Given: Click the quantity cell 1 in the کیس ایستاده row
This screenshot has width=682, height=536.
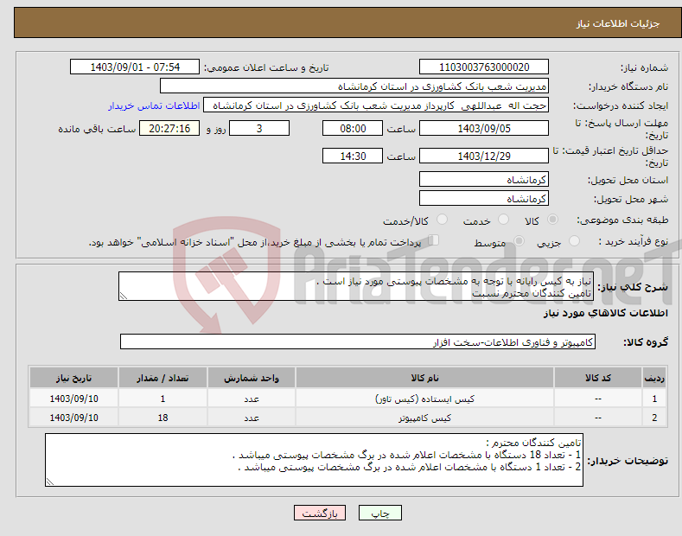Looking at the screenshot, I should tap(163, 399).
